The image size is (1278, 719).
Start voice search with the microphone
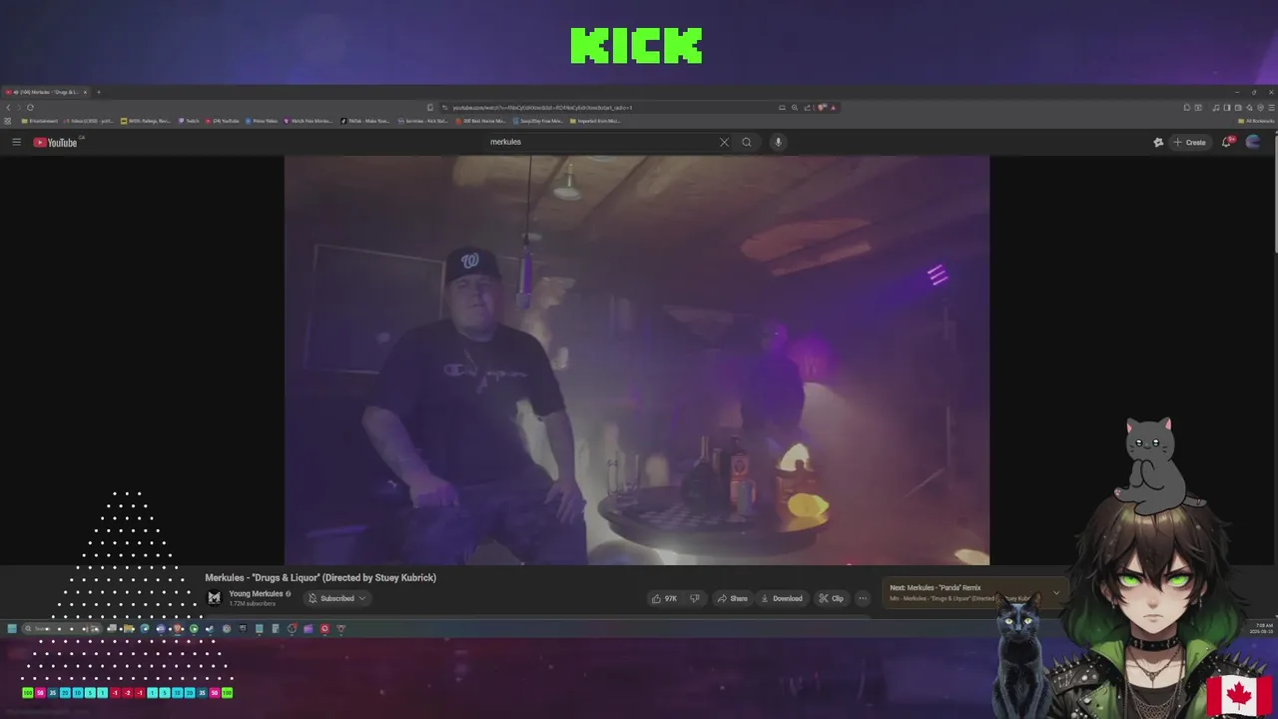[x=778, y=142]
